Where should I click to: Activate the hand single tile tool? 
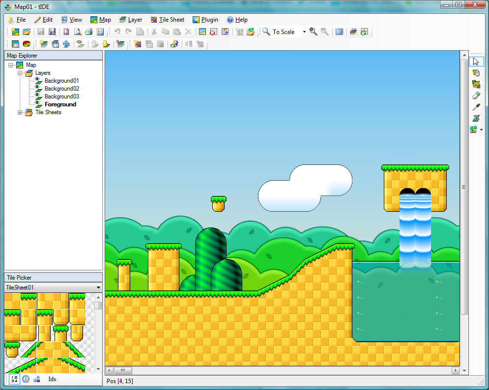[x=475, y=73]
